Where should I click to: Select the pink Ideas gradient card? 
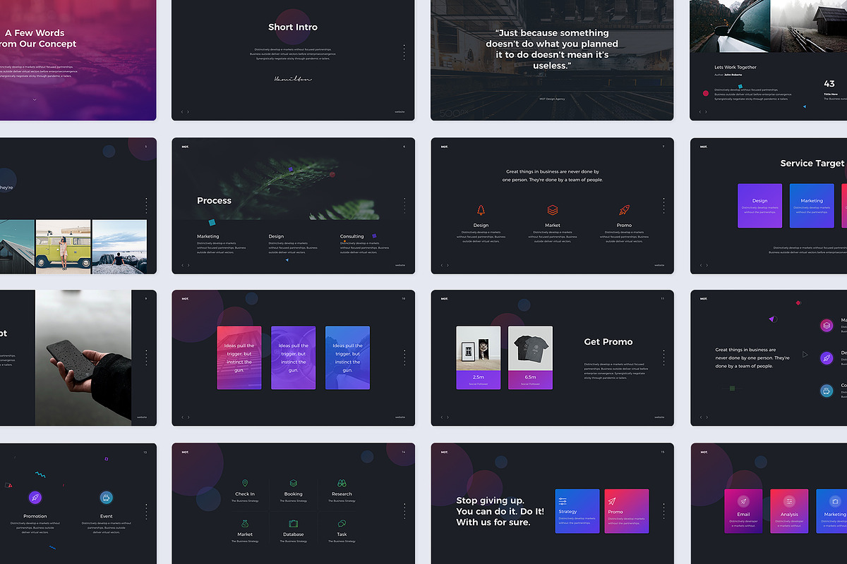(x=239, y=357)
